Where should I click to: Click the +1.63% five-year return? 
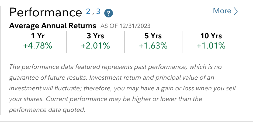tap(153, 46)
